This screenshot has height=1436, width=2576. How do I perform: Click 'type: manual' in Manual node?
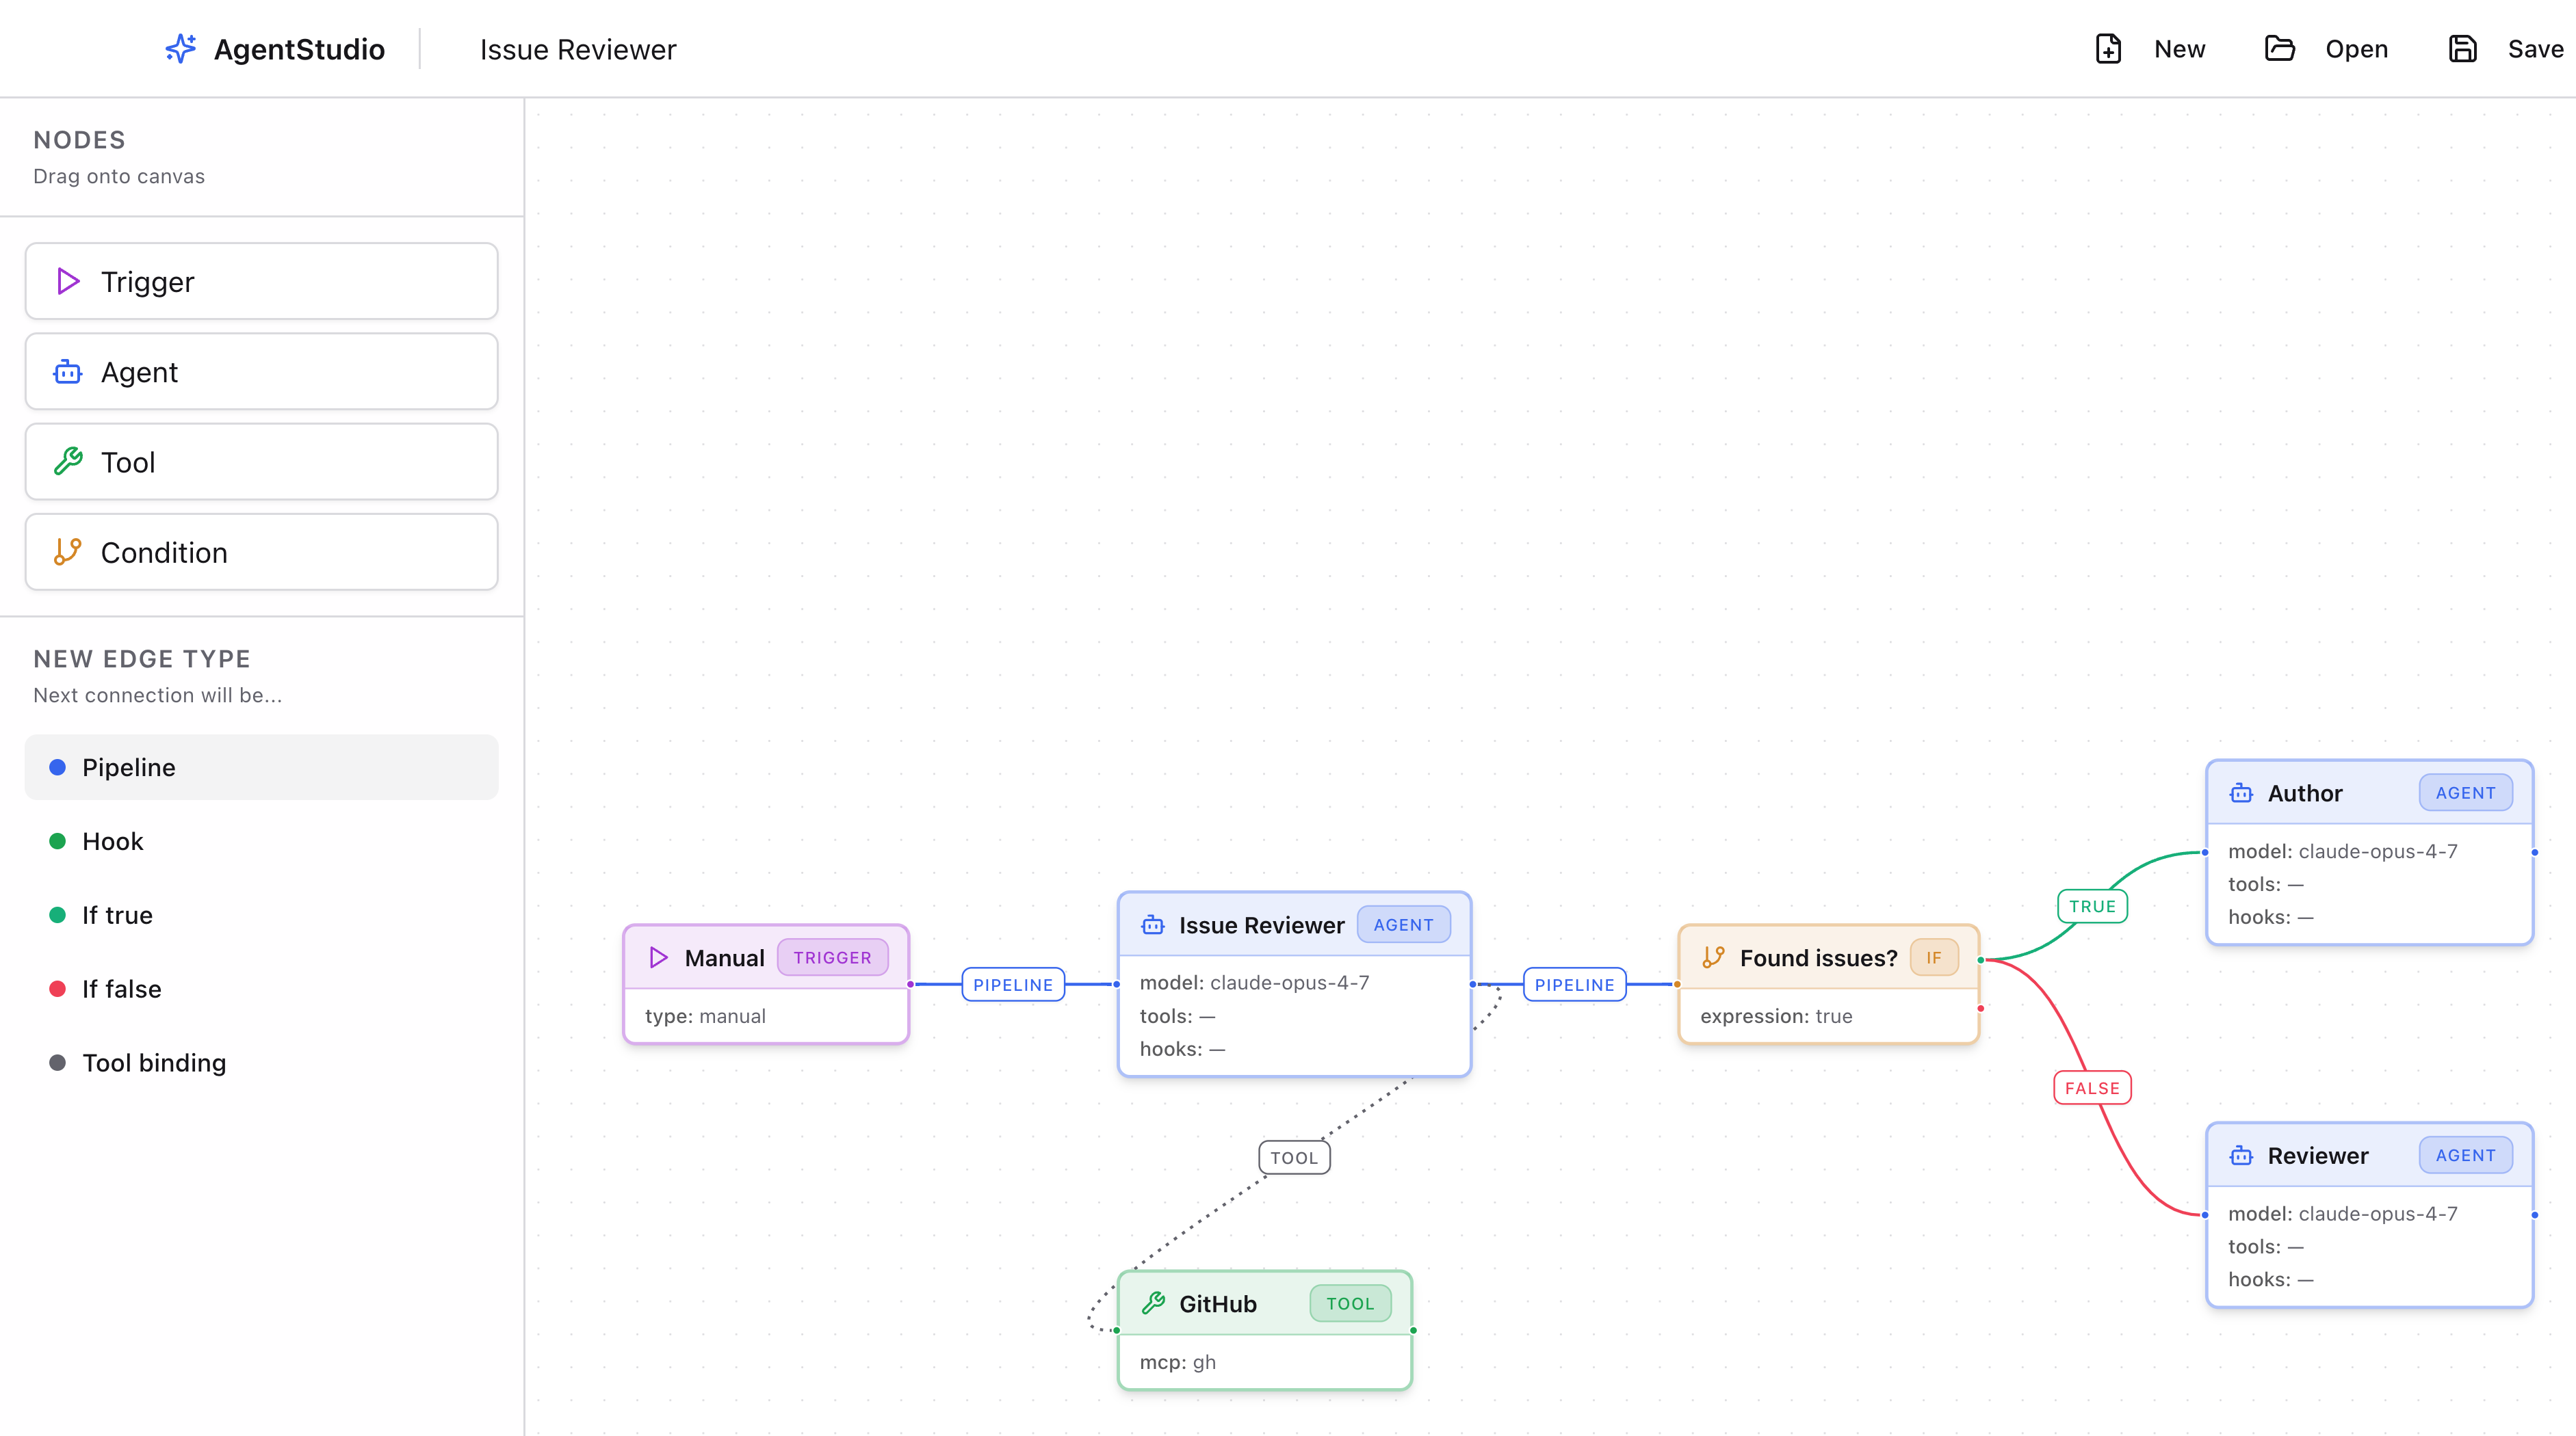tap(705, 1016)
